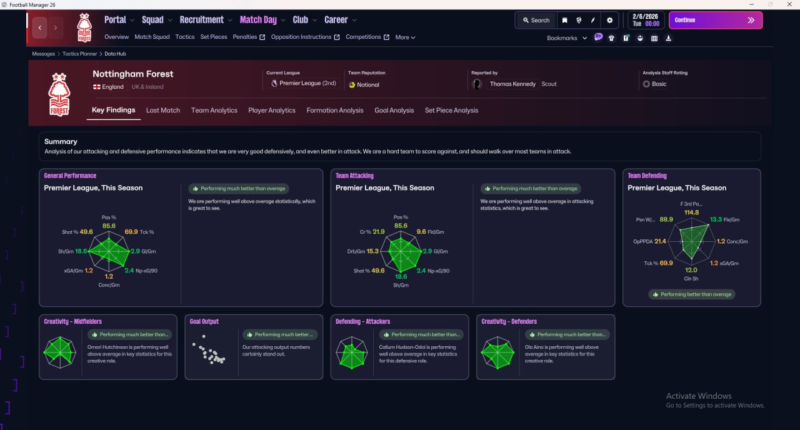
Task: Click 'Performing better than average' badge in Team Defending
Action: coord(692,294)
